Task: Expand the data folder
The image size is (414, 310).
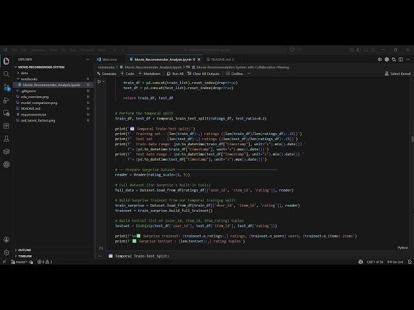Action: click(24, 73)
